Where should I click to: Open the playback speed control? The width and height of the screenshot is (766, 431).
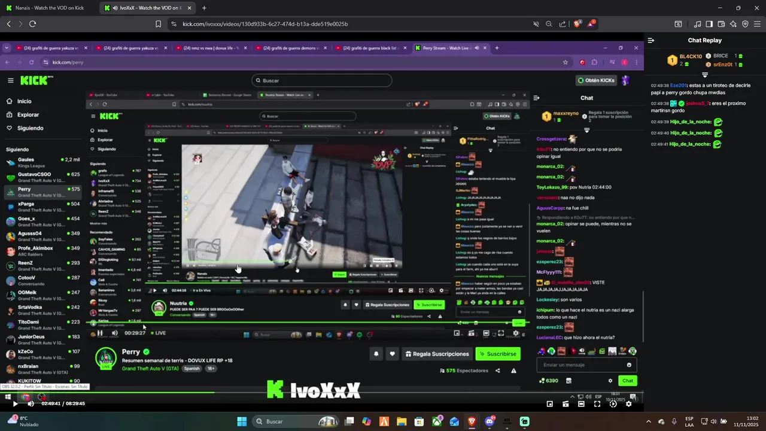point(613,404)
